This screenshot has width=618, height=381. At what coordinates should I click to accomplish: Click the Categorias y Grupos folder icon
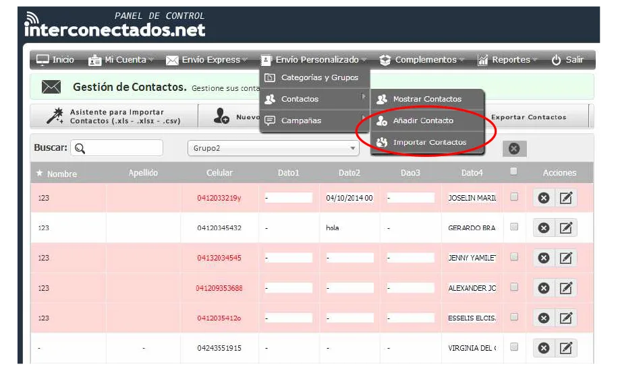tap(270, 78)
